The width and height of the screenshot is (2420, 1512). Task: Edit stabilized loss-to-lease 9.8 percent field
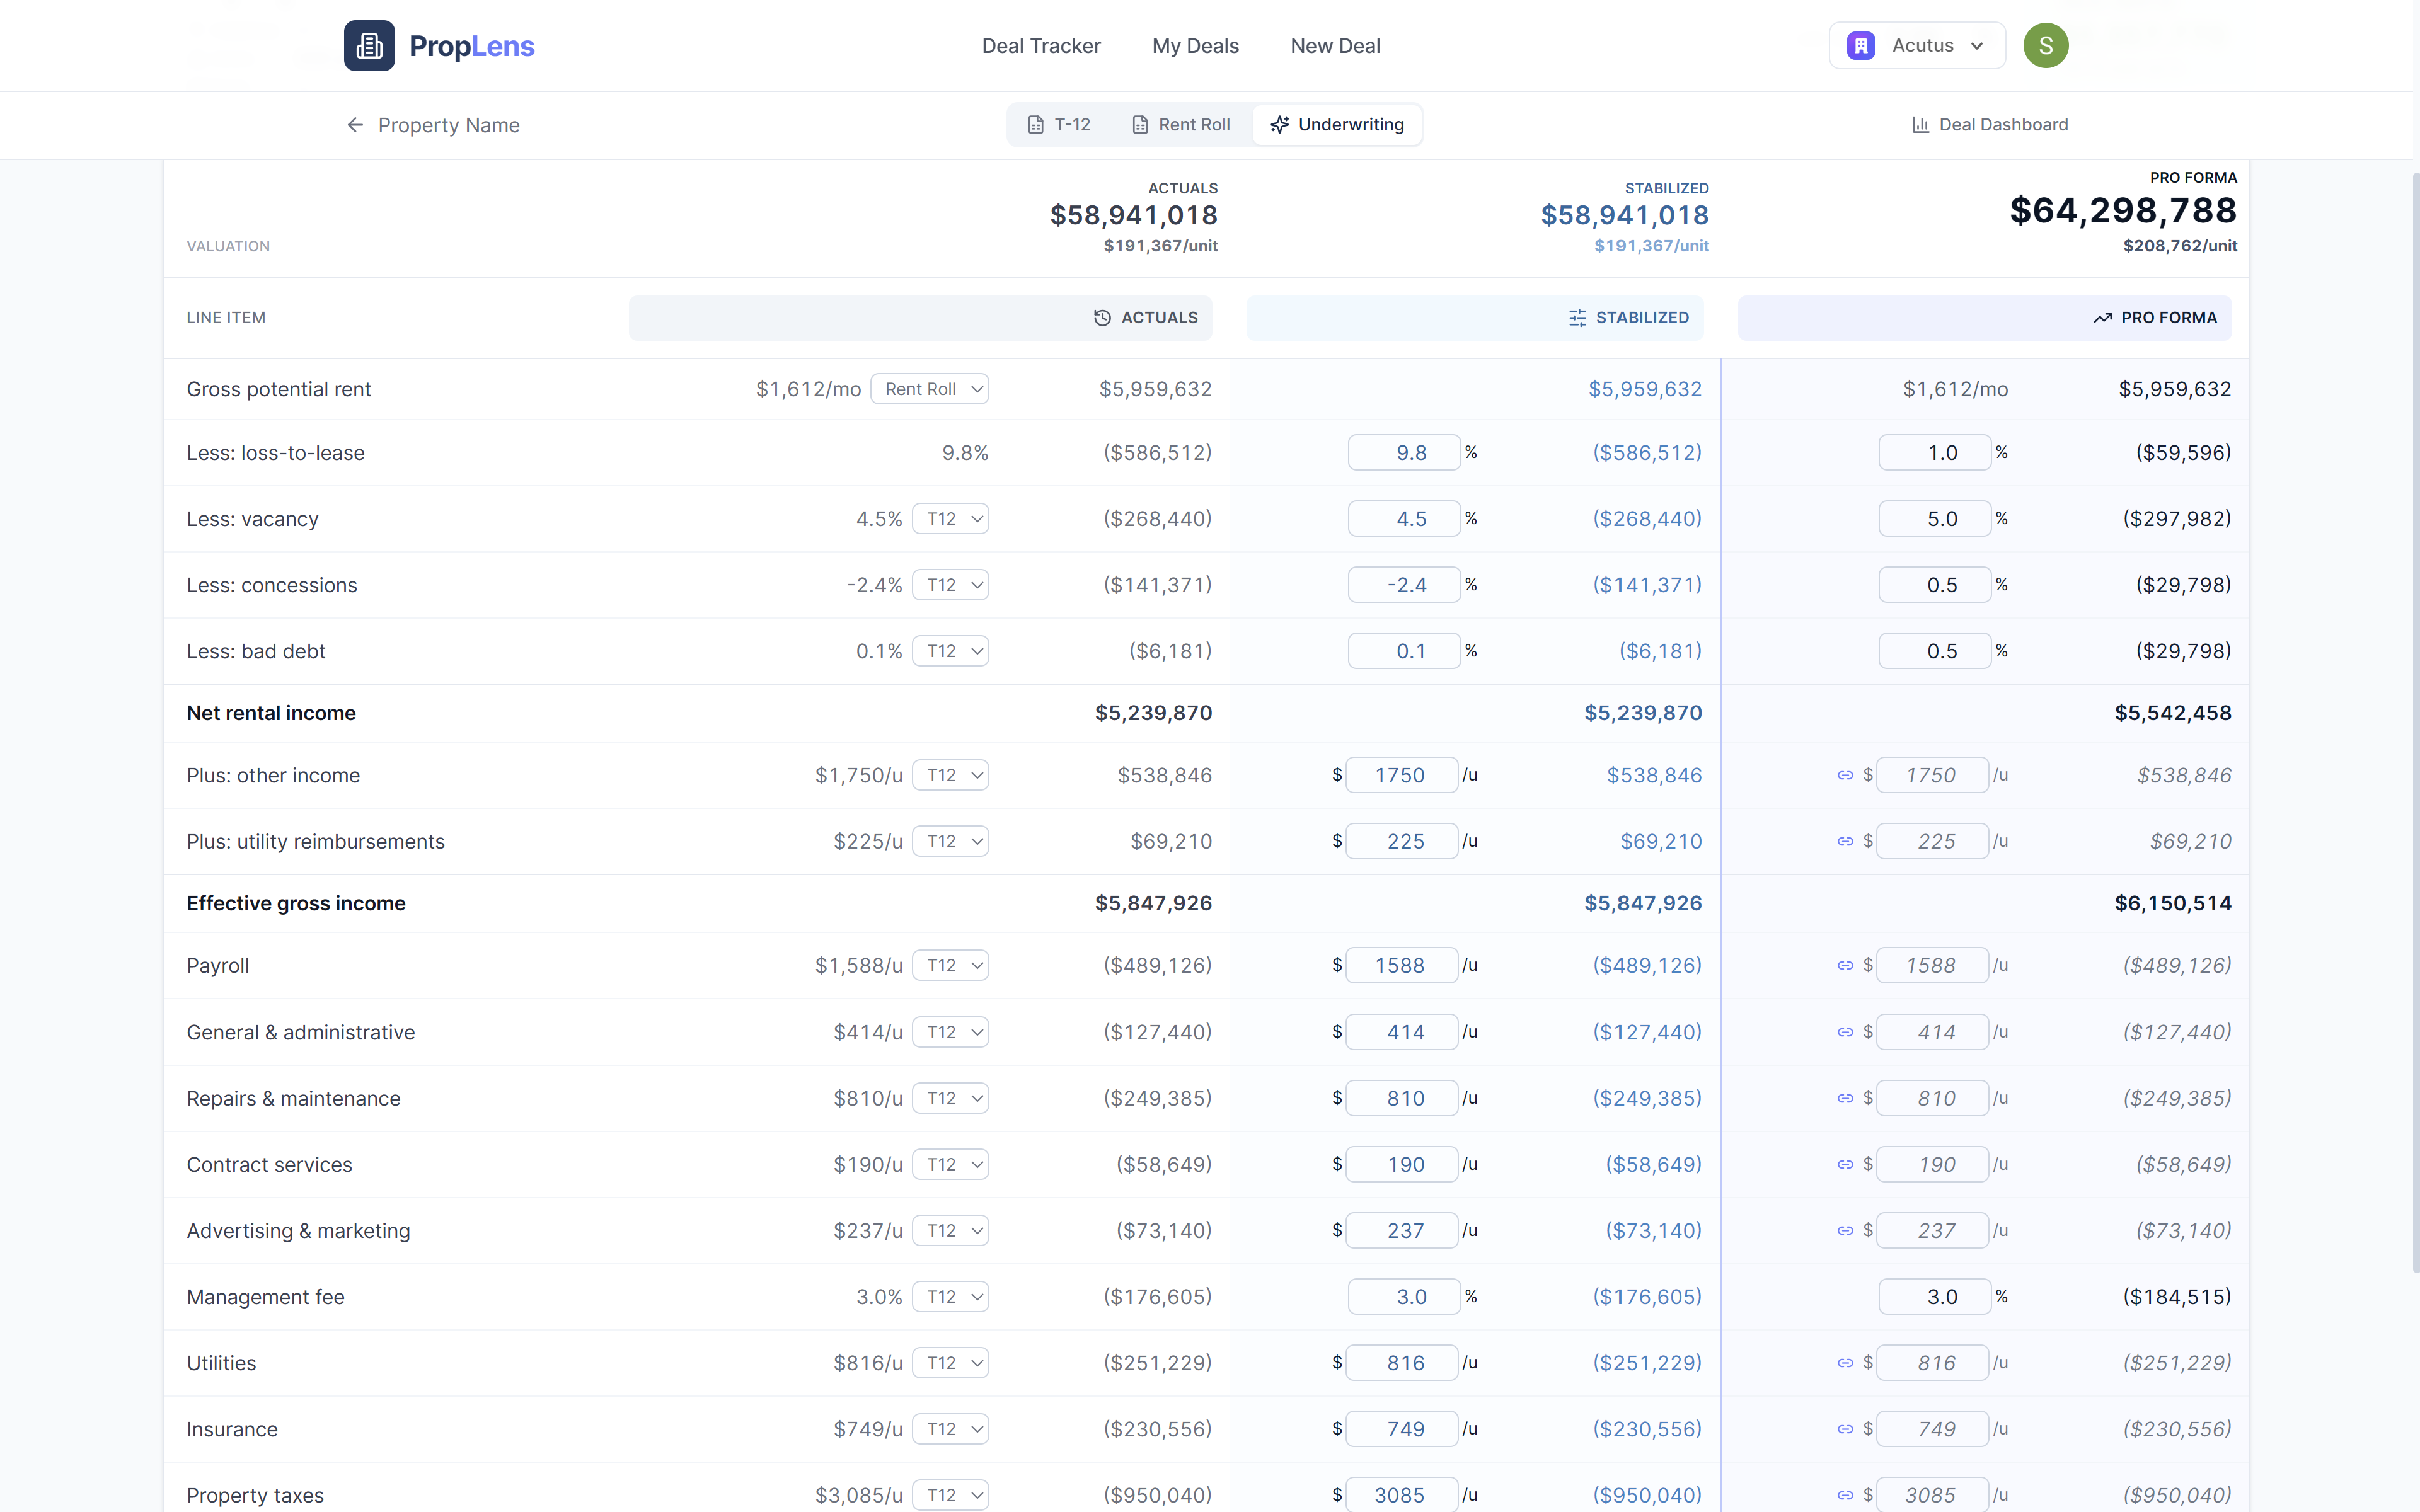1404,453
